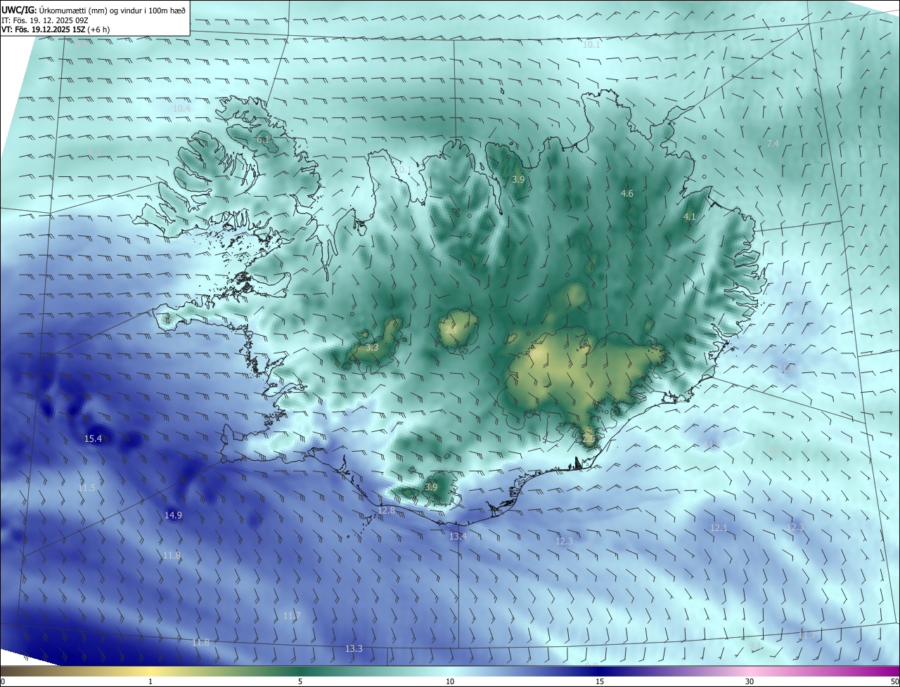Image resolution: width=900 pixels, height=687 pixels.
Task: Click the colorbar tick label 1
Action: tap(150, 681)
